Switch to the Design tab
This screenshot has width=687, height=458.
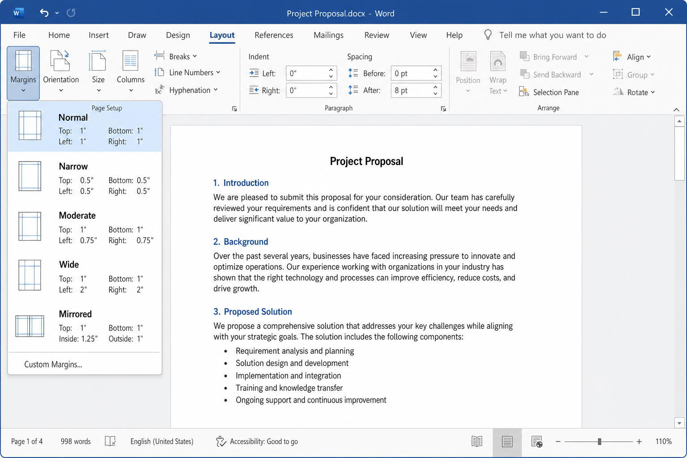coord(178,35)
